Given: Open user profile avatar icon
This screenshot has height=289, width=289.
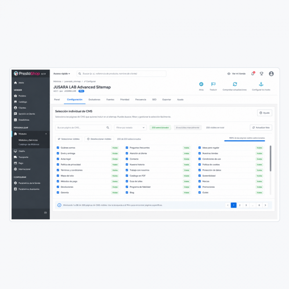Looking at the screenshot, I should pos(271,74).
